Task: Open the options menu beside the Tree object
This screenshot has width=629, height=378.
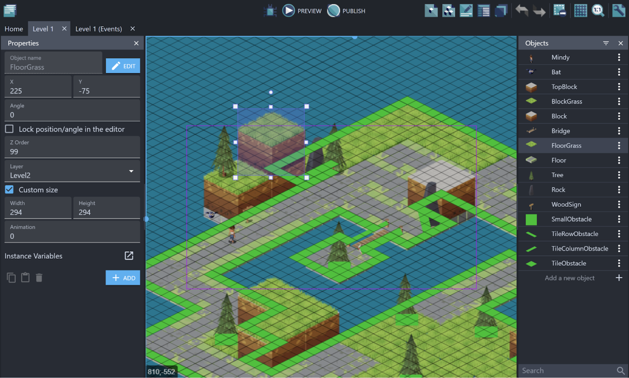Action: [620, 175]
